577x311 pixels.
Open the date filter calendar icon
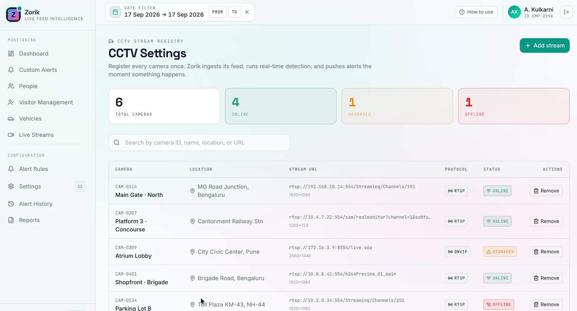pyautogui.click(x=115, y=12)
